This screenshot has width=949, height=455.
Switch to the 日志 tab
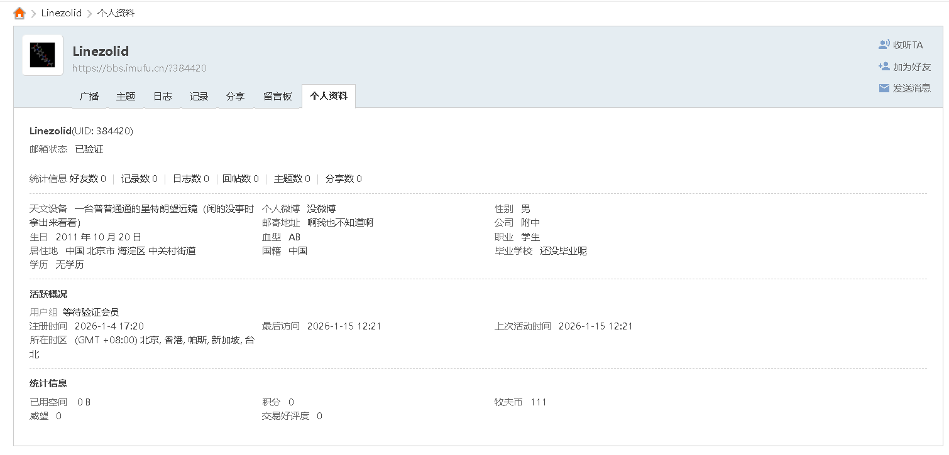click(x=162, y=96)
